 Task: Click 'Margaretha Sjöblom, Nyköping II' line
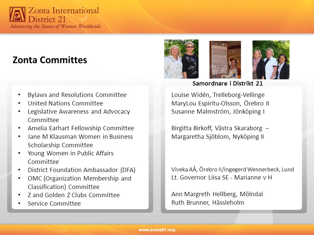point(218,137)
